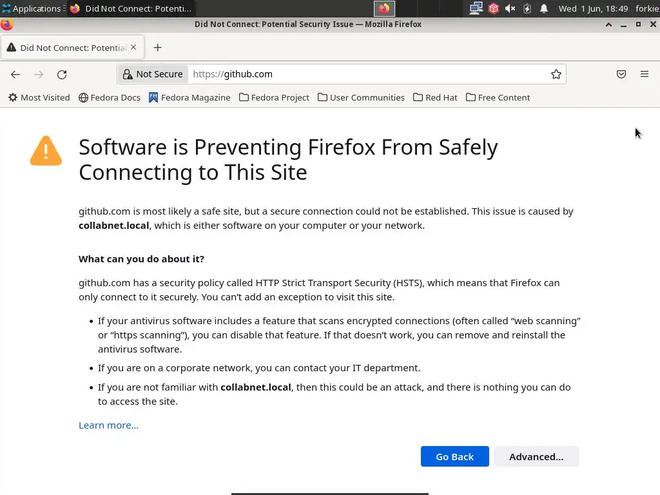The height and width of the screenshot is (495, 660).
Task: Open Most Visited bookmarks menu
Action: point(39,97)
